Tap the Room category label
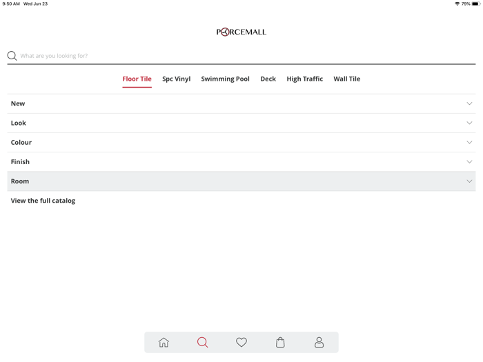The image size is (483, 362). pyautogui.click(x=20, y=181)
